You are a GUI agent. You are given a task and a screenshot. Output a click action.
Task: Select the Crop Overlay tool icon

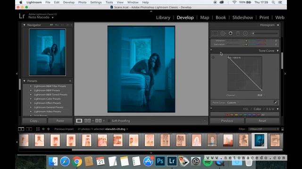[215, 33]
